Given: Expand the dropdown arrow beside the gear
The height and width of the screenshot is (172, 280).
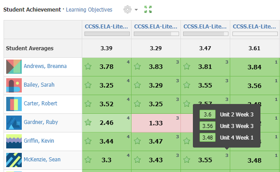Looking at the screenshot, I should (136, 10).
